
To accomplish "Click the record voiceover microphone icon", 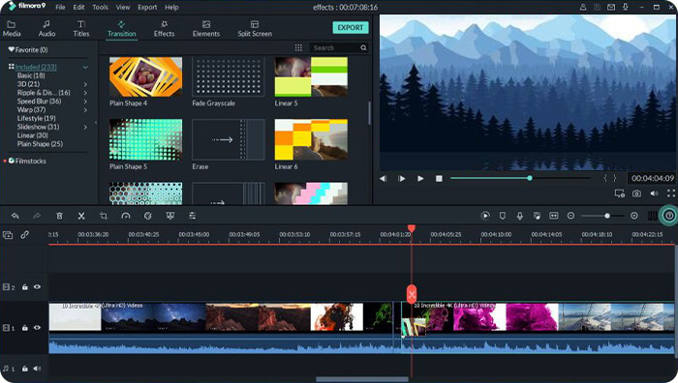I will click(520, 216).
